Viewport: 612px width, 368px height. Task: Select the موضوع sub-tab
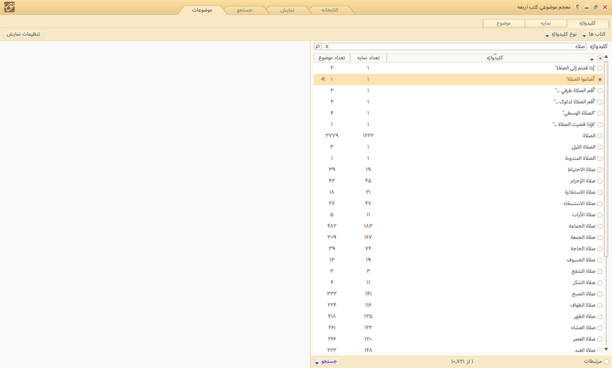point(504,23)
